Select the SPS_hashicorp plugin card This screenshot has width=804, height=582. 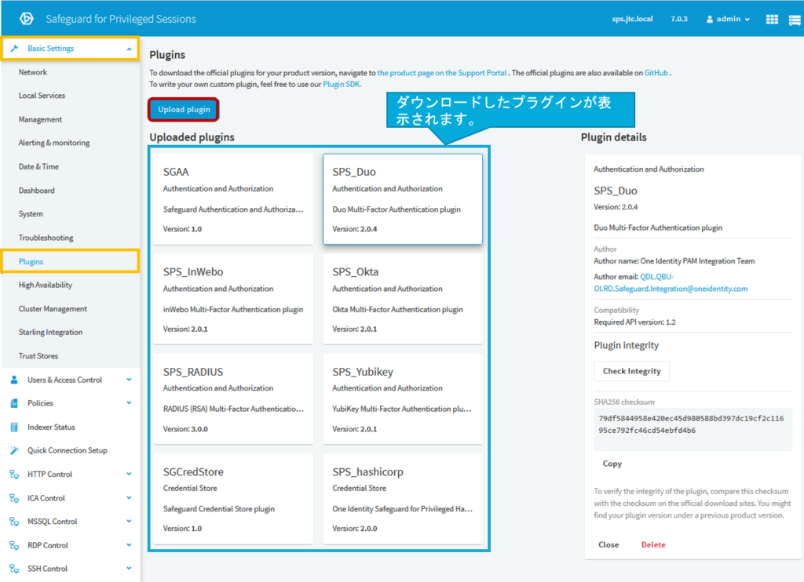pyautogui.click(x=403, y=498)
